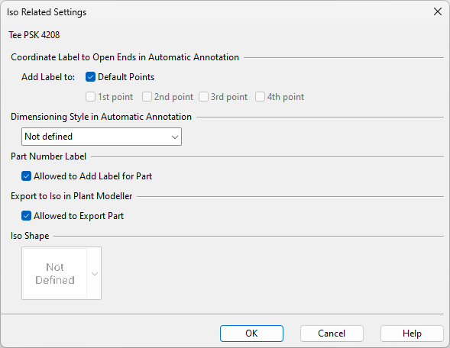Click the Part Number Label section heading

48,156
